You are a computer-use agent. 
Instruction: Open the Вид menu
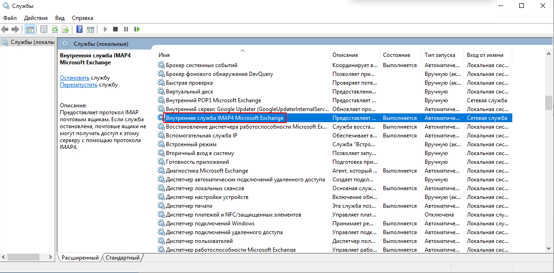[x=59, y=18]
